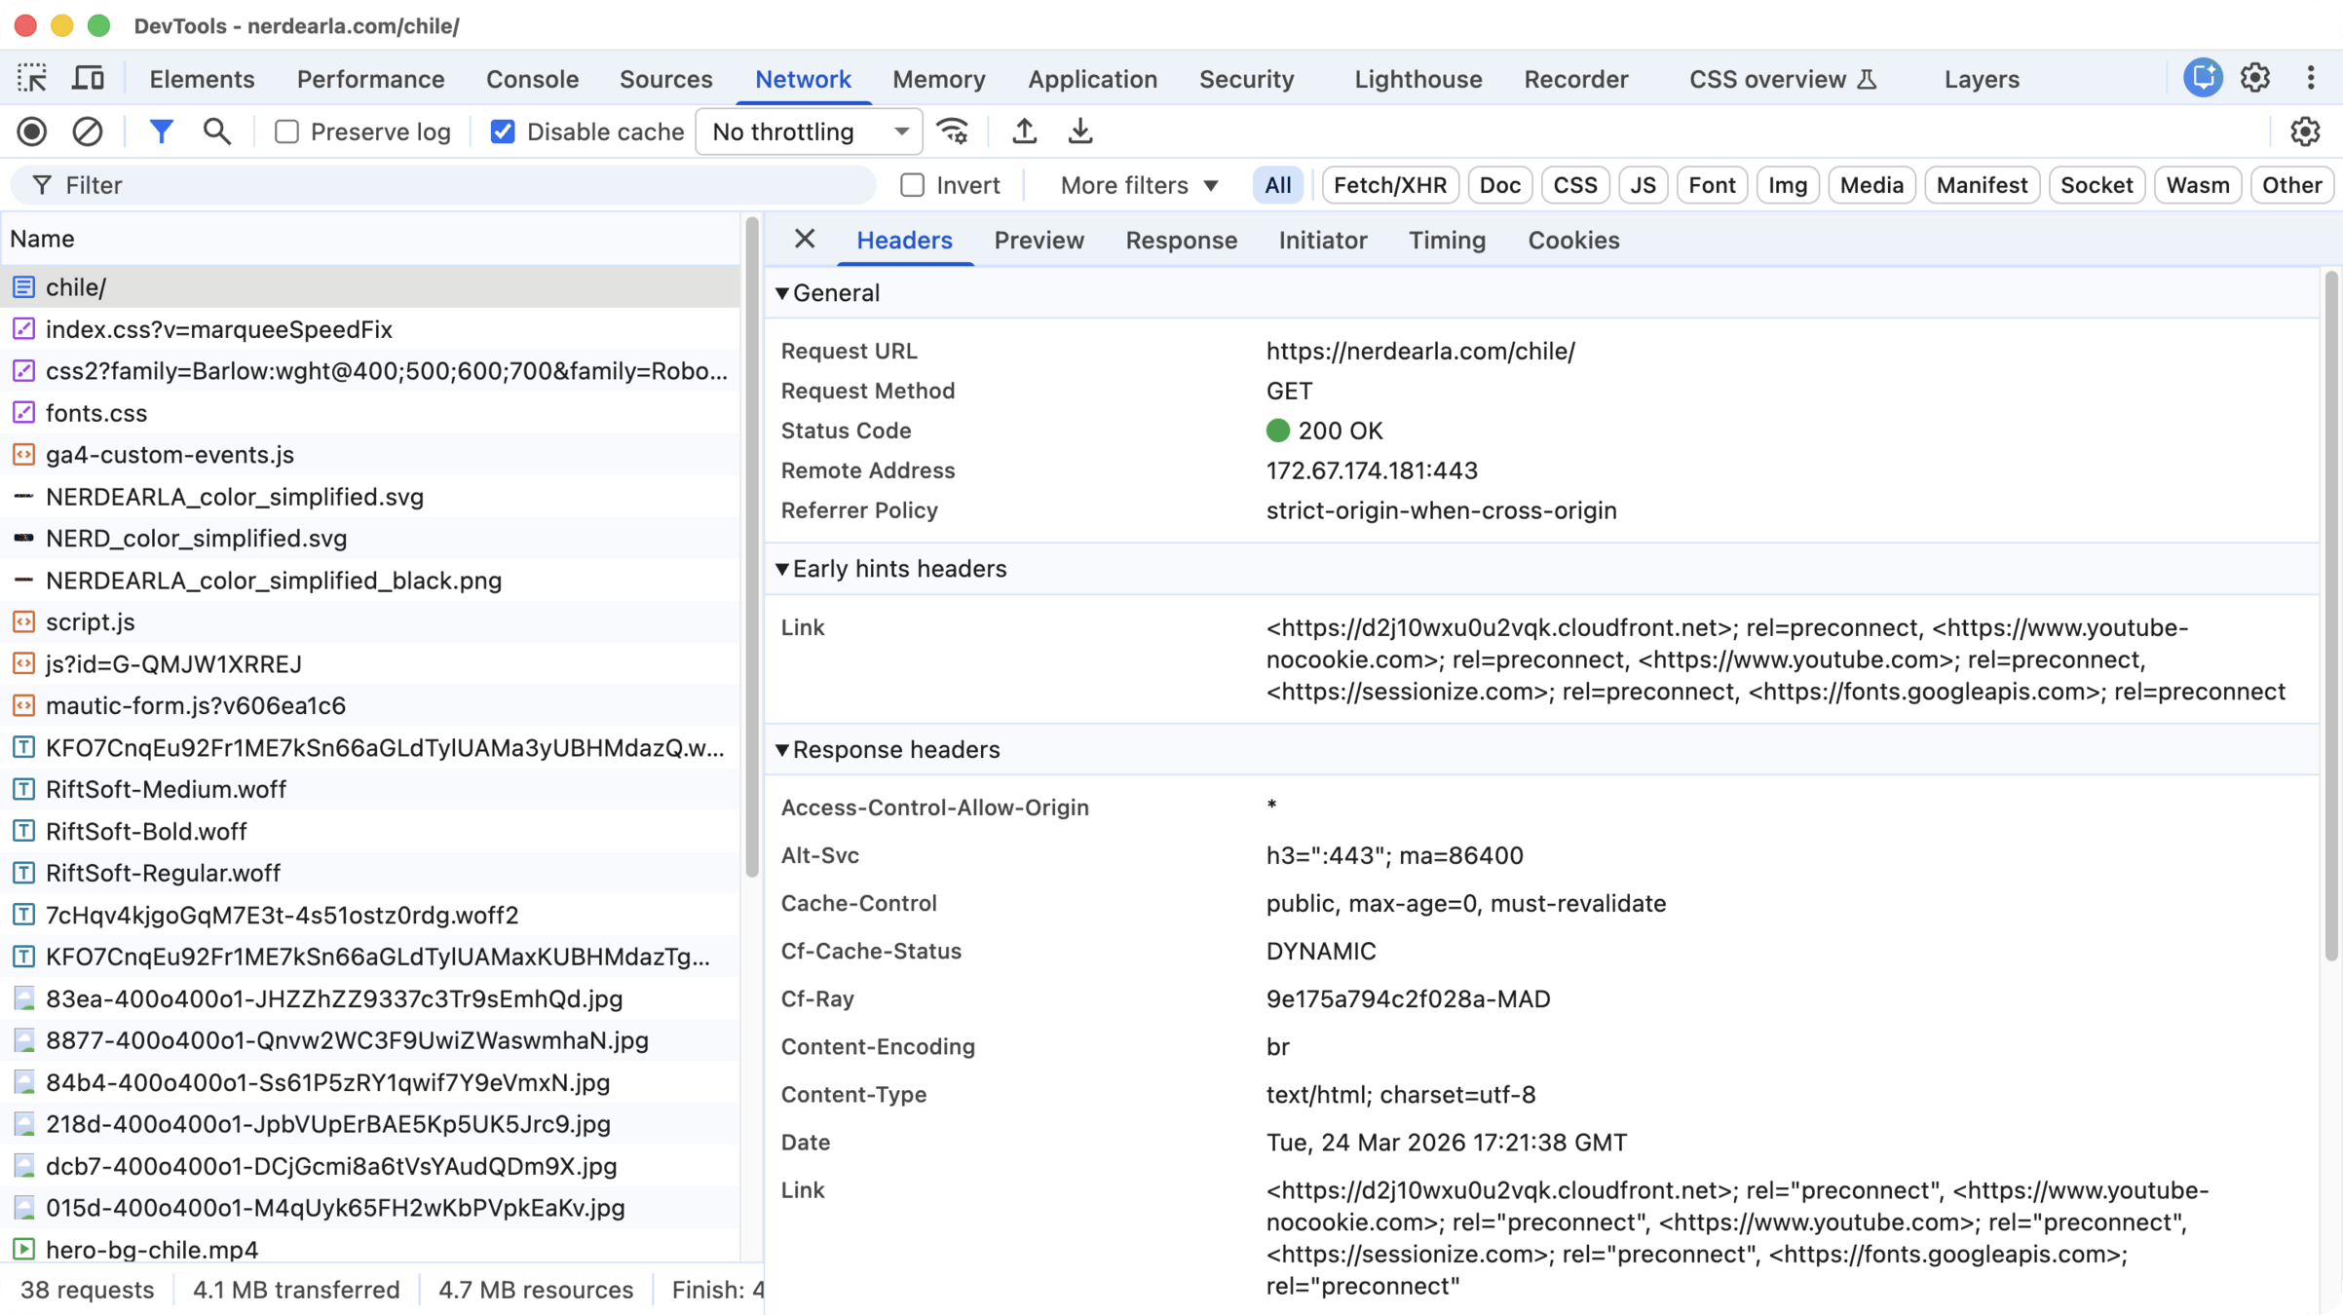2343x1315 pixels.
Task: Uncheck the Disable cache checkbox
Action: [x=503, y=131]
